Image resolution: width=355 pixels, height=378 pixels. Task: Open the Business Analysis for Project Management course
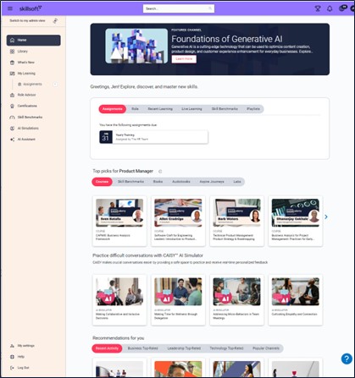click(x=296, y=221)
